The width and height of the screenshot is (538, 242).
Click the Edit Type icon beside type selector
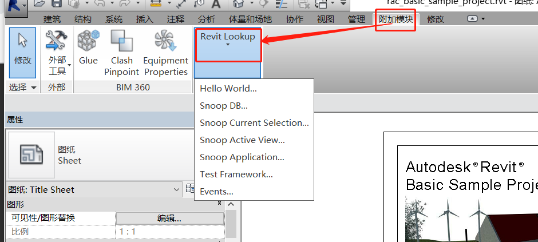pos(190,189)
